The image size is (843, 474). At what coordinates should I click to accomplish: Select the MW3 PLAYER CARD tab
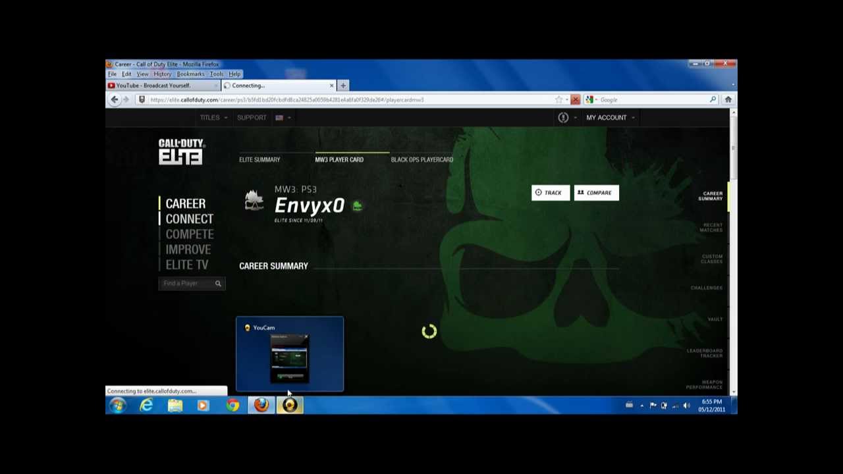pos(339,159)
